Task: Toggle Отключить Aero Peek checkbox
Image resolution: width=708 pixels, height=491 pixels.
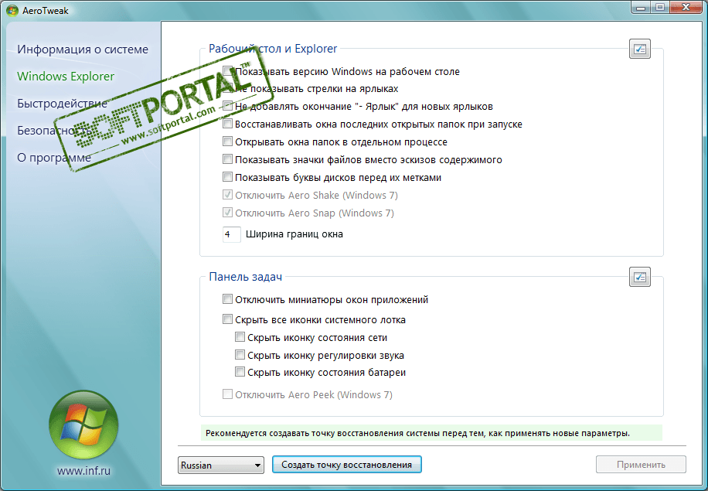Action: 227,394
